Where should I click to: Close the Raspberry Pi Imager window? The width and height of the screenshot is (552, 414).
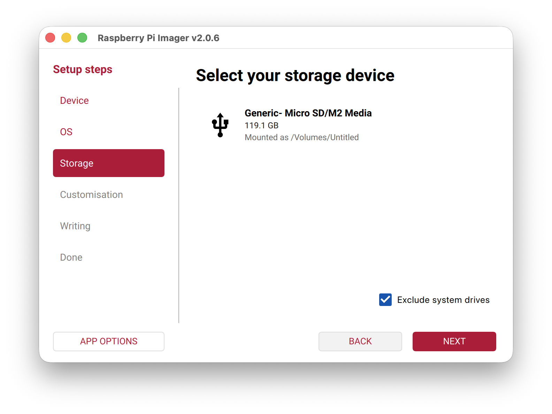tap(50, 38)
